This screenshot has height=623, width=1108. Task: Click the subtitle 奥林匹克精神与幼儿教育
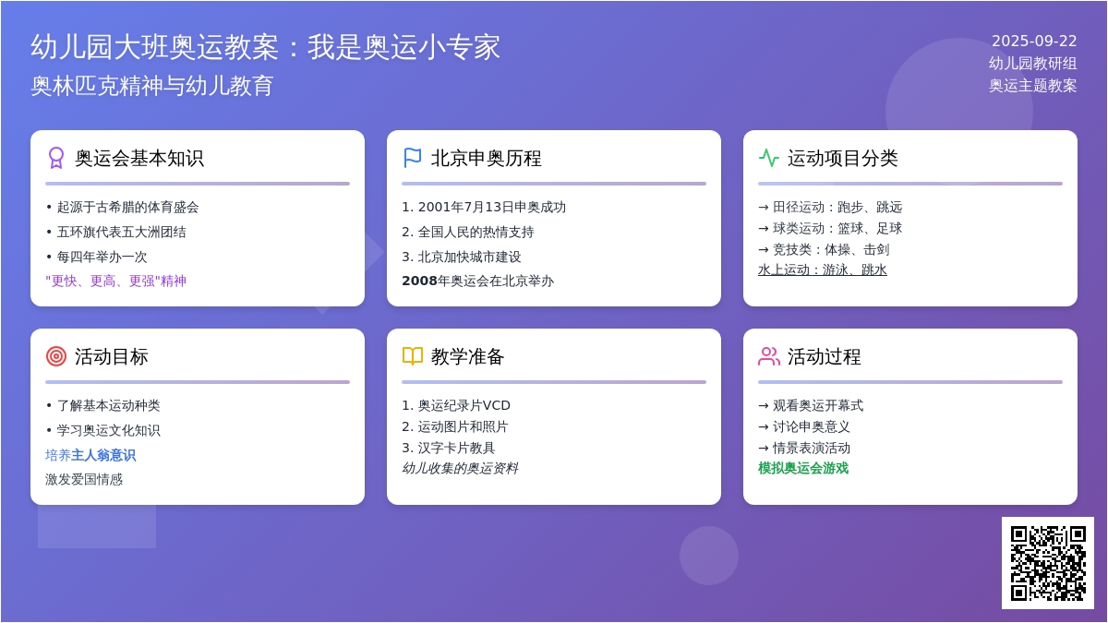point(152,86)
